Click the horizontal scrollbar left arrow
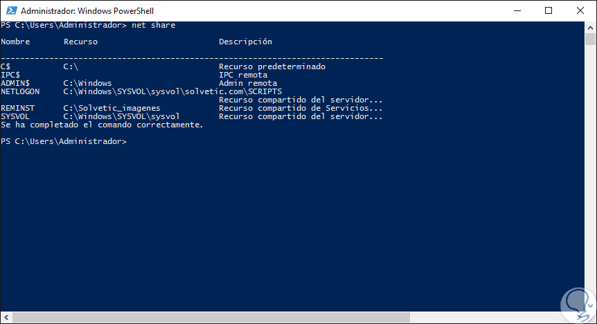Image resolution: width=597 pixels, height=324 pixels. click(x=5, y=318)
